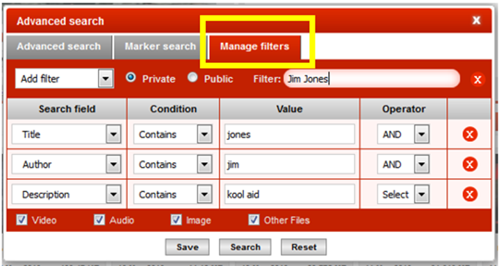Open Condition dropdown in the Title row
The image size is (499, 266).
(x=173, y=134)
